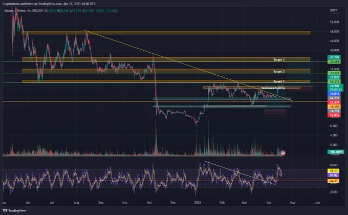Click the 8.000 price axis label
The height and width of the screenshot is (215, 348).
tap(334, 126)
